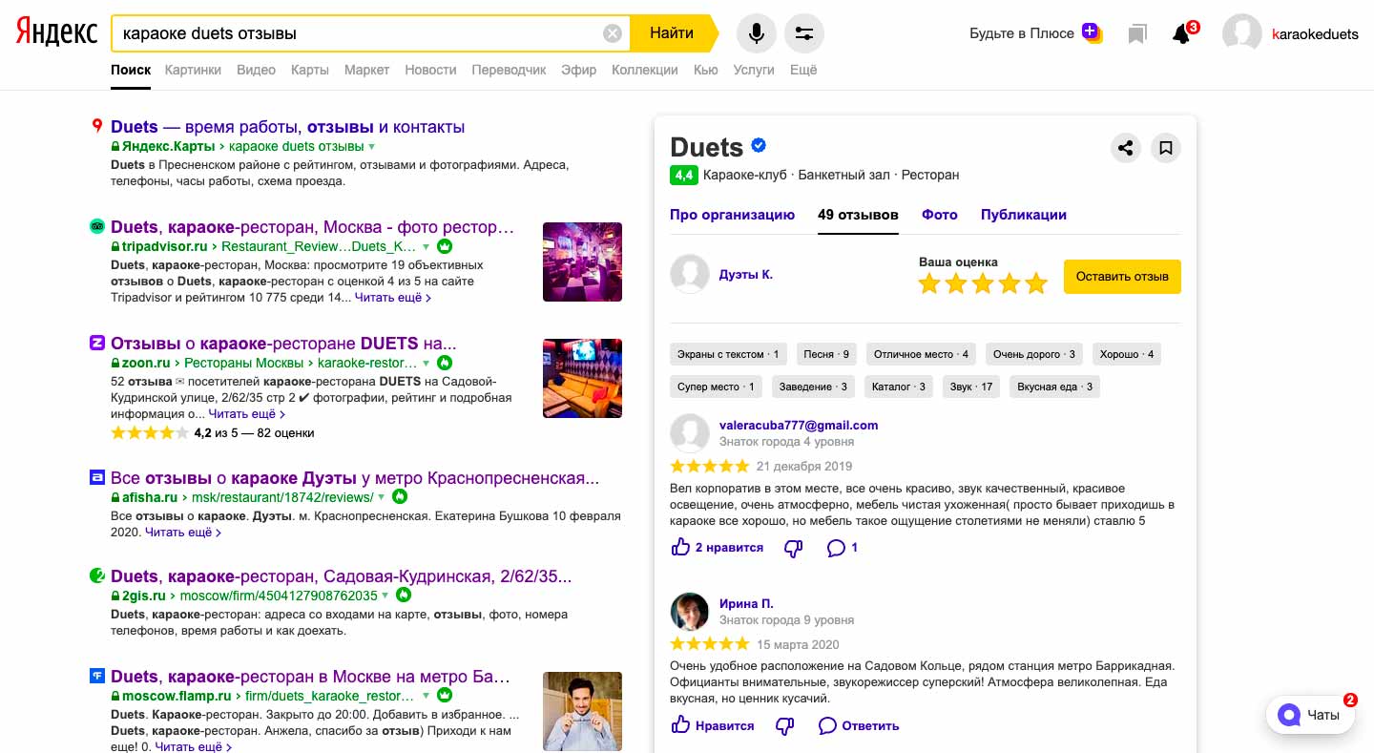
Task: Expand Яндекс.Карты result dropdown arrow
Action: click(x=372, y=147)
